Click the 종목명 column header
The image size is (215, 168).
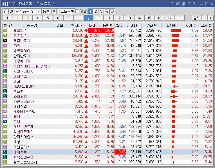32,26
